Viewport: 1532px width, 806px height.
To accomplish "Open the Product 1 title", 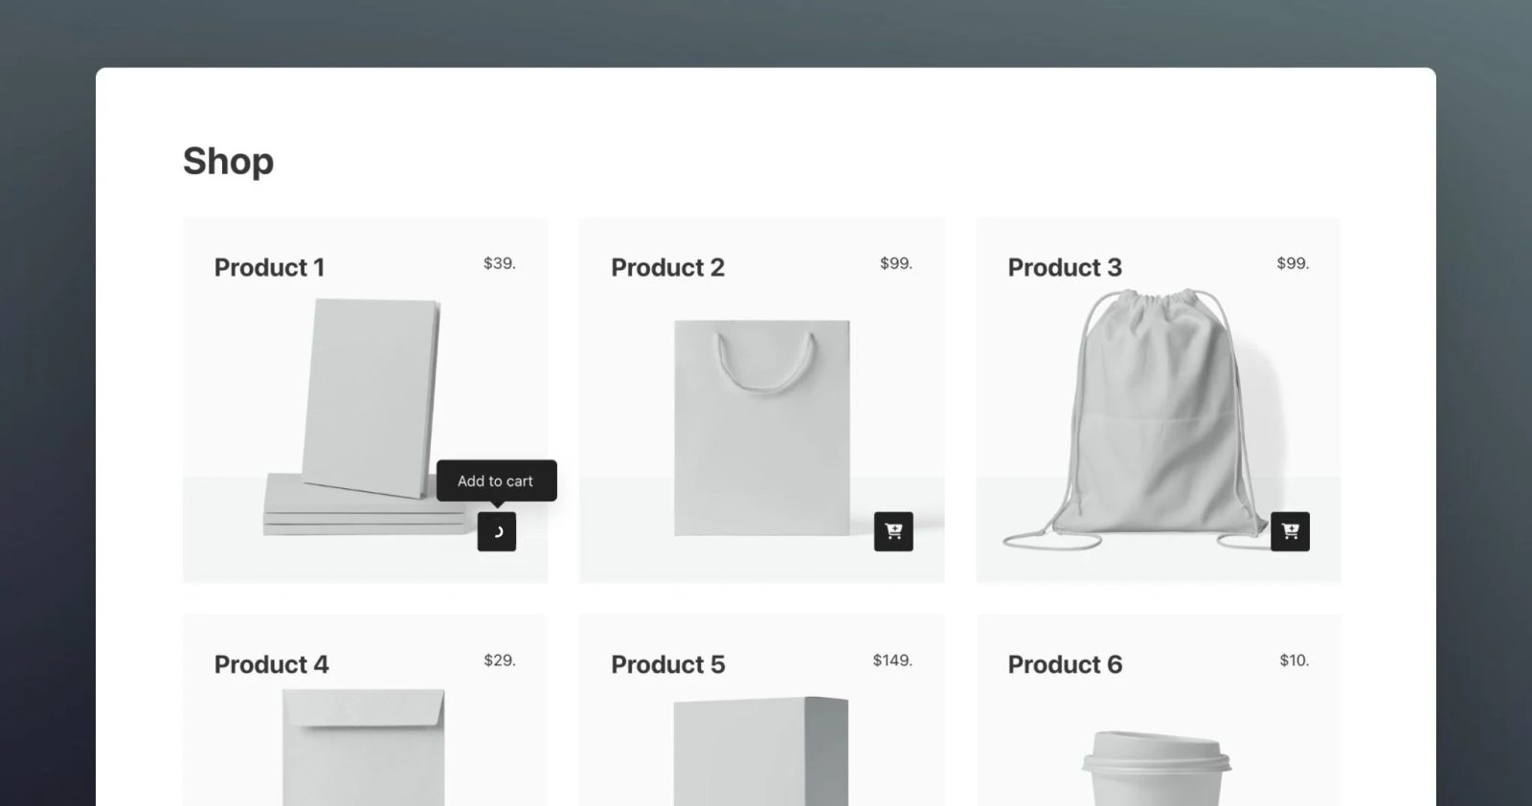I will [269, 267].
